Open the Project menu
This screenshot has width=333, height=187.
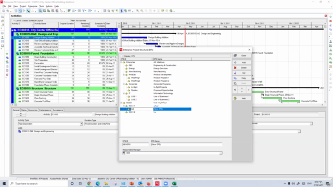point(23,6)
